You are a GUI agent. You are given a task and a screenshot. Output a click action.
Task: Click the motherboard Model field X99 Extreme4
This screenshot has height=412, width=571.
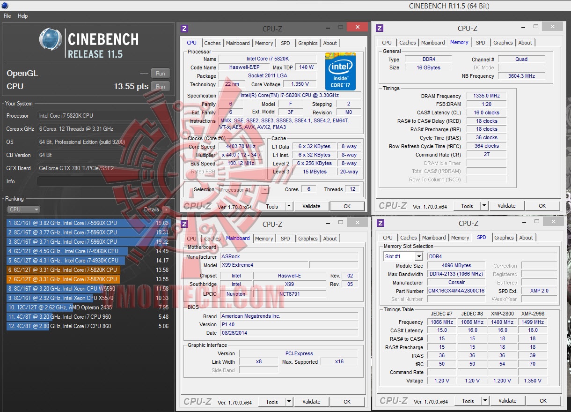click(264, 265)
